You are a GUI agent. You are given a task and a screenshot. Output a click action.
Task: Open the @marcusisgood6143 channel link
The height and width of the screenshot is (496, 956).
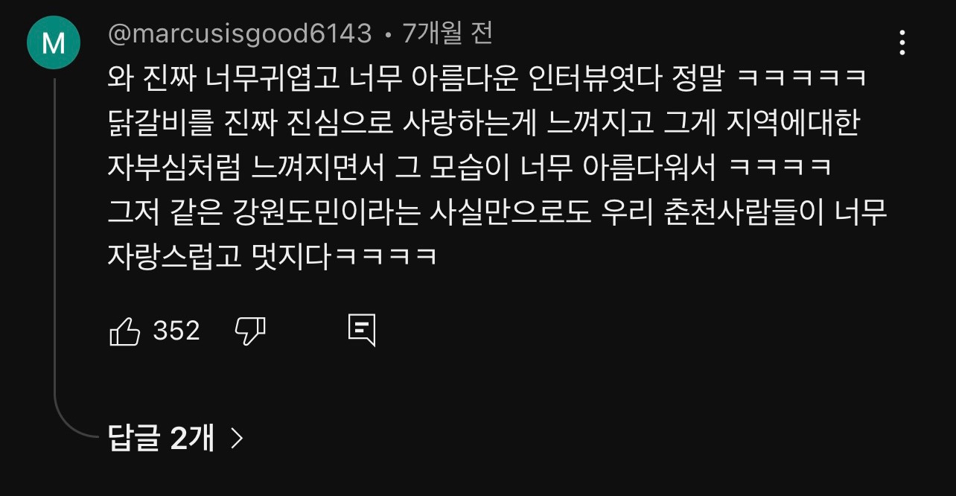(240, 34)
